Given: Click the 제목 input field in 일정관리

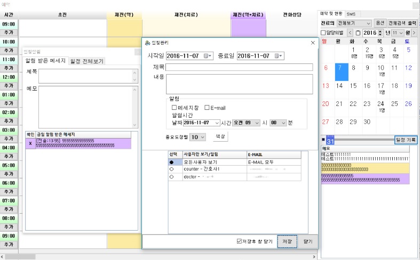Looking at the screenshot, I should (x=239, y=68).
